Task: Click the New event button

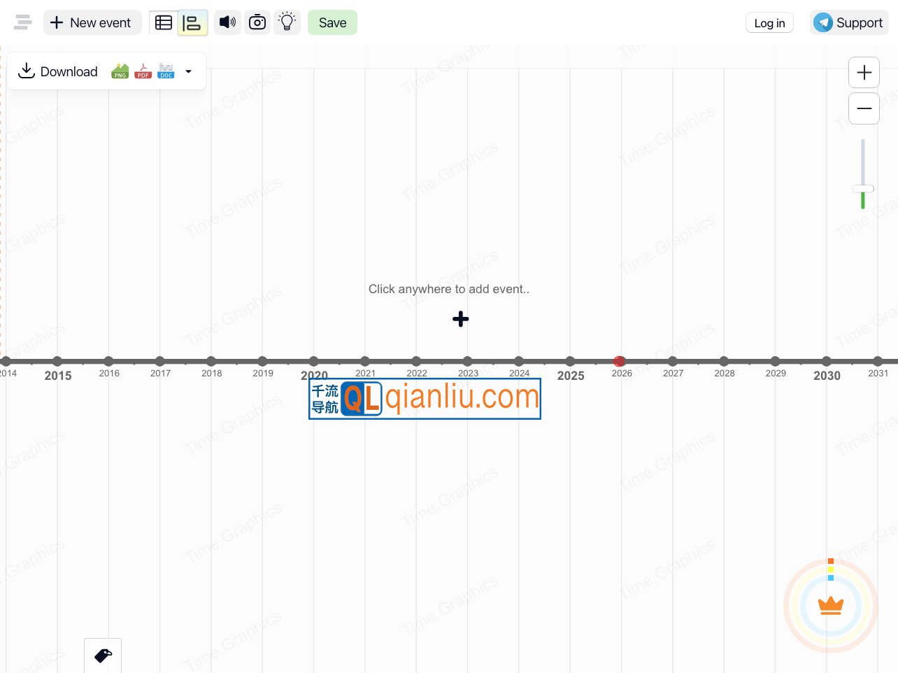Action: (92, 22)
